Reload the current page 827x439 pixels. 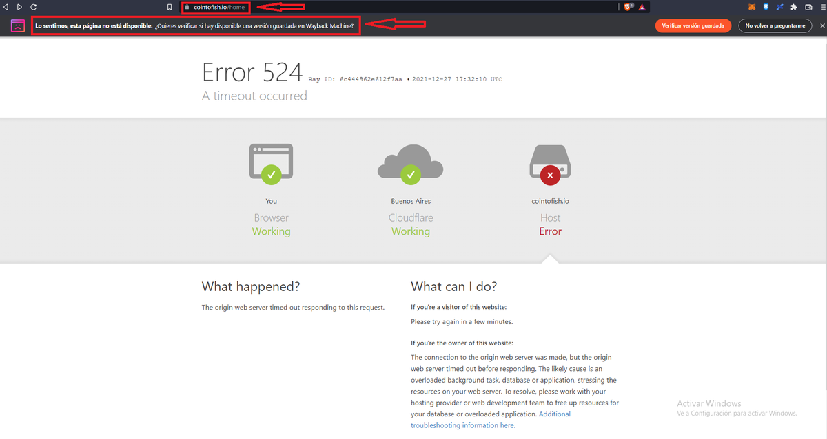[x=33, y=7]
